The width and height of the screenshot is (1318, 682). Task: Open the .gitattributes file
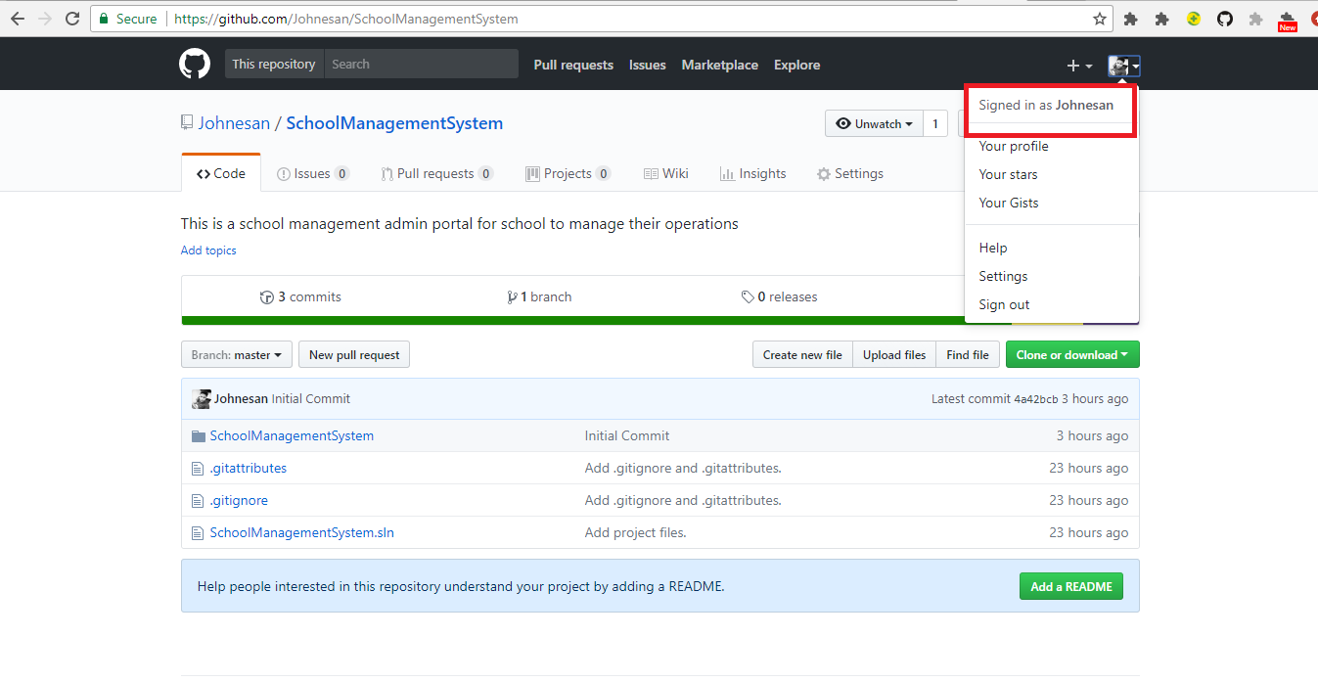click(x=249, y=469)
